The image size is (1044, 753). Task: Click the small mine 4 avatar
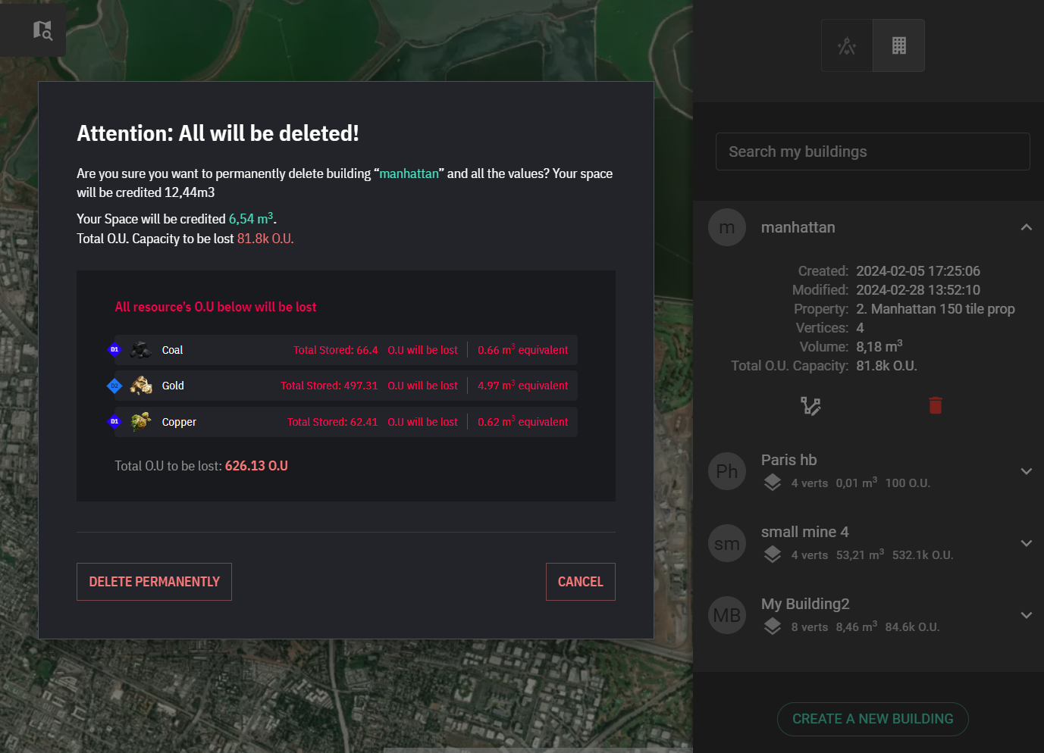click(x=726, y=543)
